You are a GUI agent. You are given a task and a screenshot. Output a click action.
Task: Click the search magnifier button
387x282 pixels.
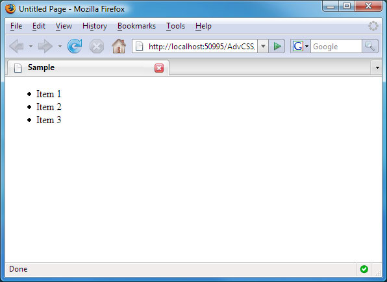(x=369, y=46)
